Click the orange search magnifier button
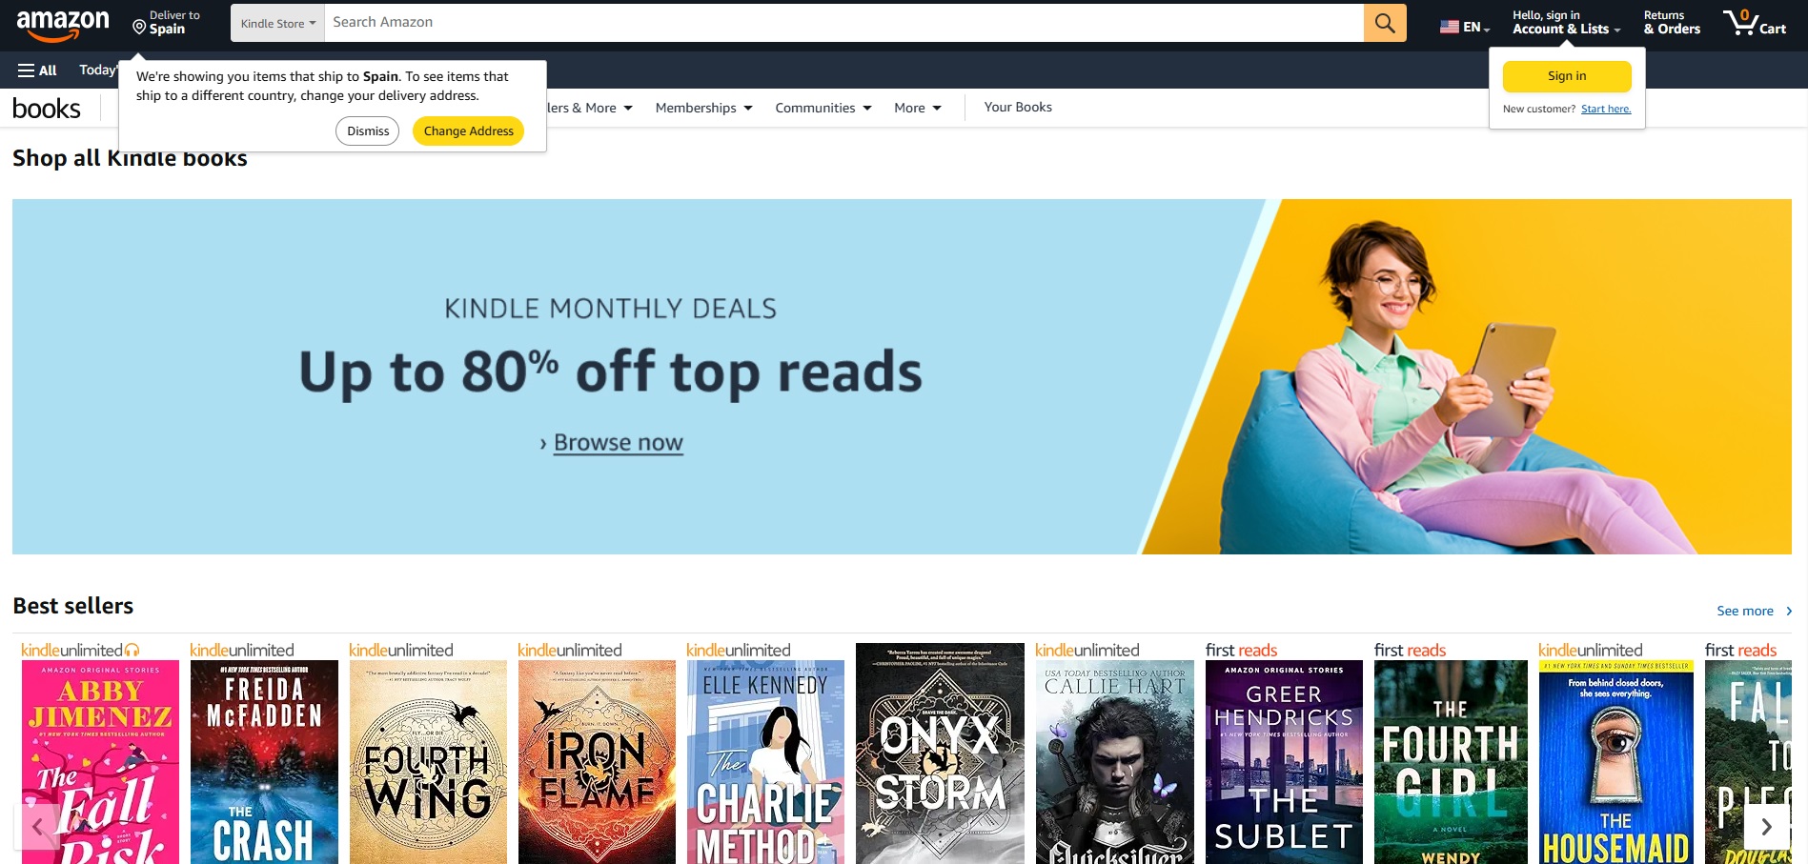The width and height of the screenshot is (1808, 864). click(x=1385, y=23)
